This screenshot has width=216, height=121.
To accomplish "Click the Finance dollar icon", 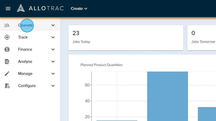I will [7, 49].
